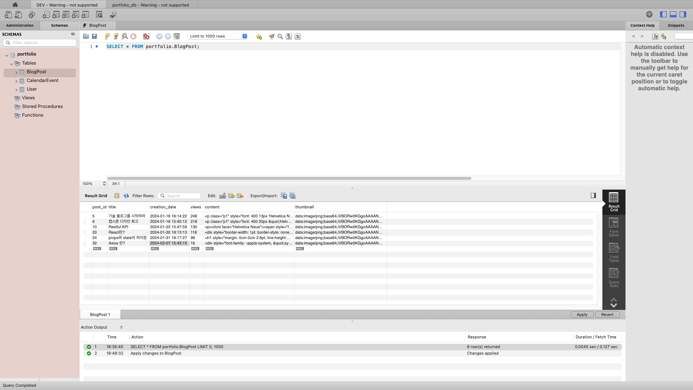This screenshot has width=693, height=390.
Task: Toggle the right sidebar panel visibility
Action: pos(683,14)
